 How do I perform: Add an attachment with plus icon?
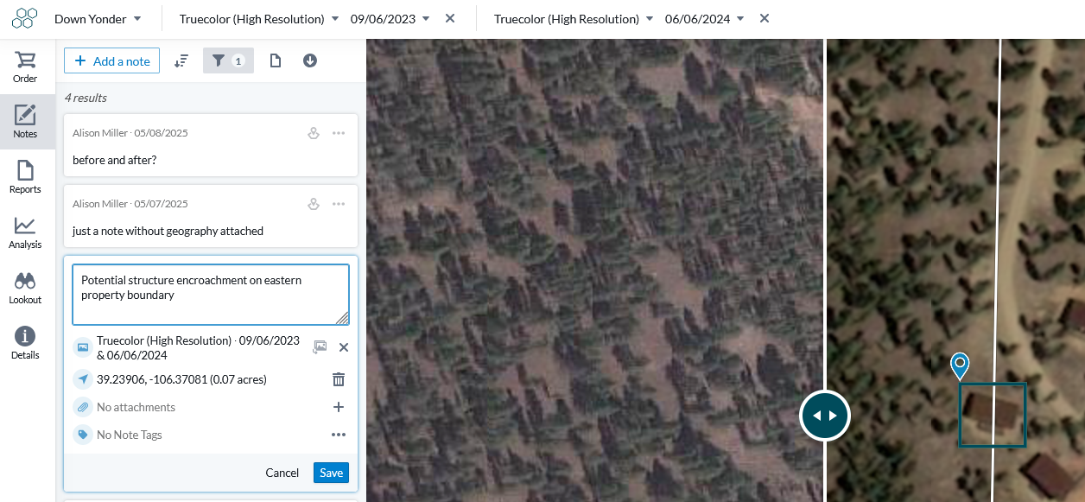point(339,407)
